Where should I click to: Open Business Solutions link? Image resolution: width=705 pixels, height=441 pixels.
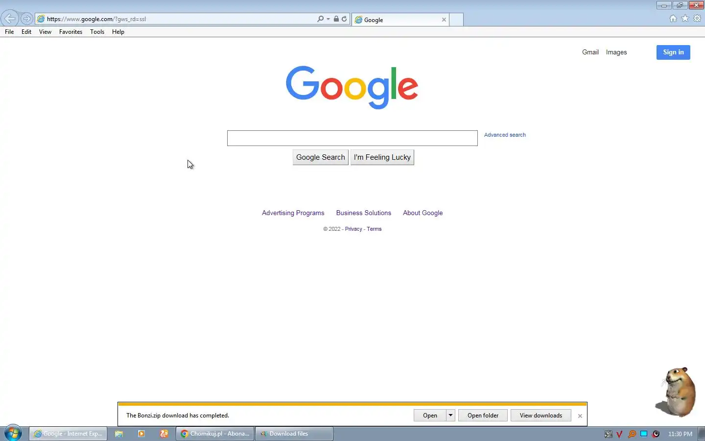363,213
